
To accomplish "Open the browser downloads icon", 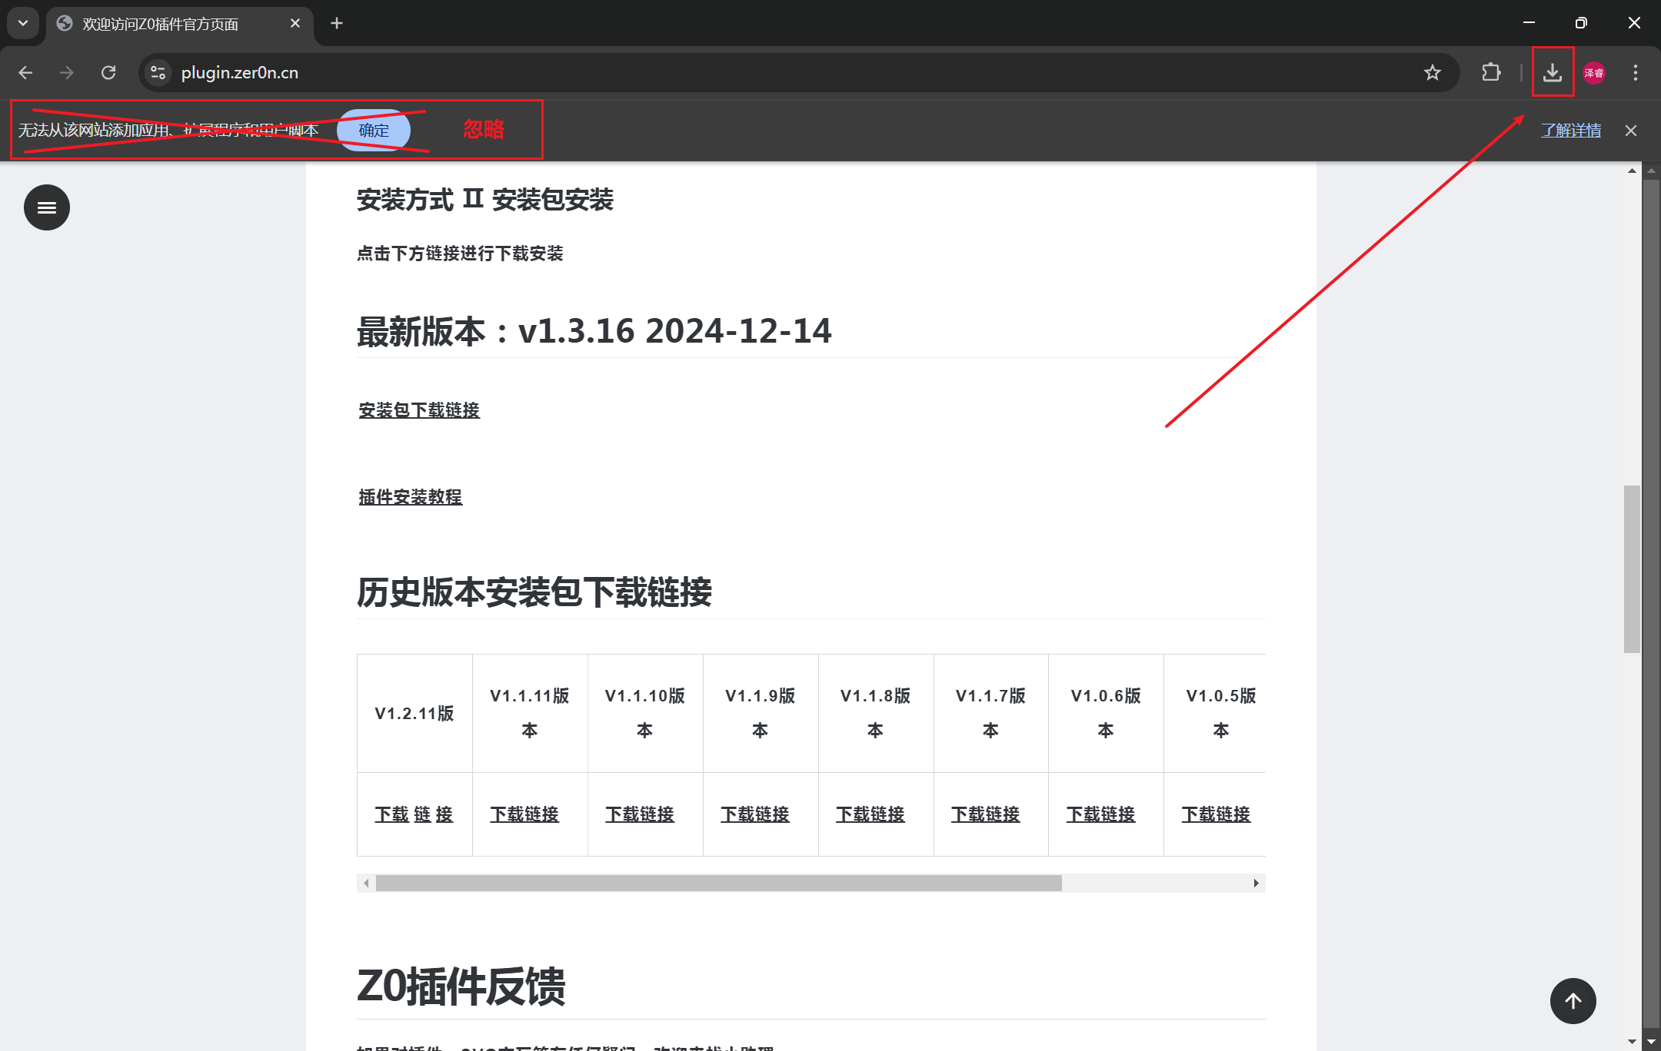I will 1553,72.
